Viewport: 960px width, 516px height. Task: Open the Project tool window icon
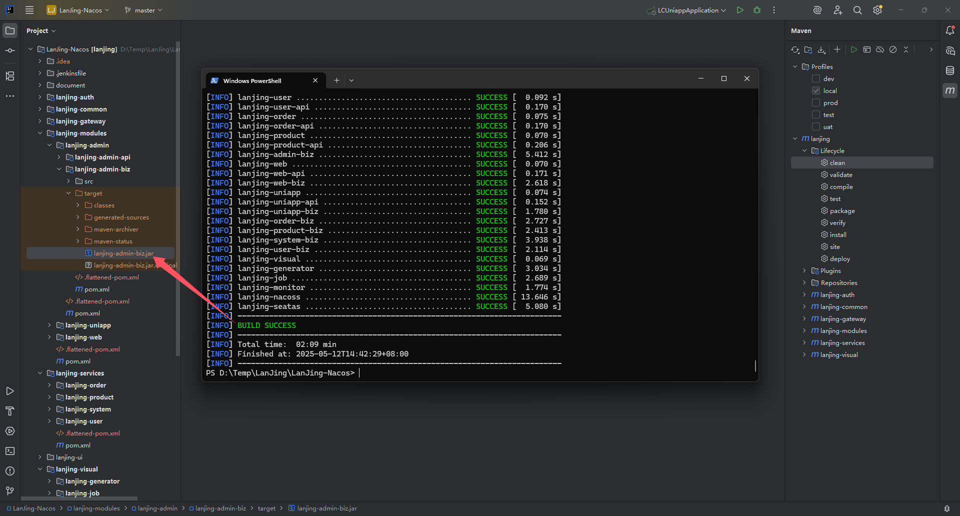tap(10, 30)
